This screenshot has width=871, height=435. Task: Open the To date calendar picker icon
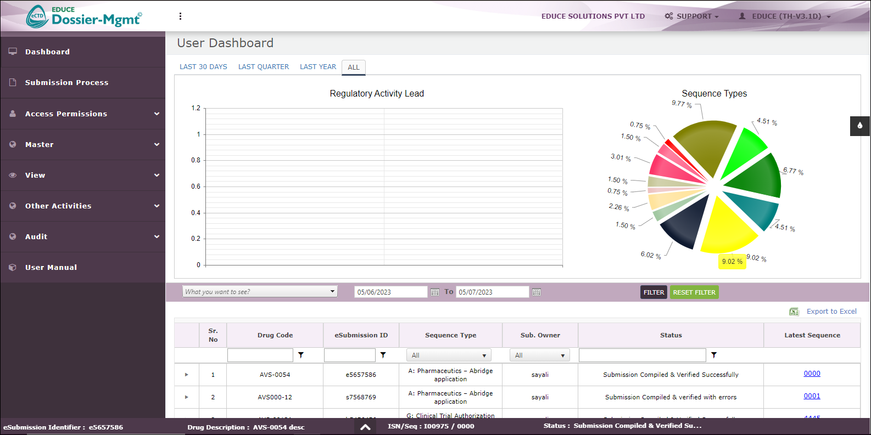pyautogui.click(x=537, y=292)
